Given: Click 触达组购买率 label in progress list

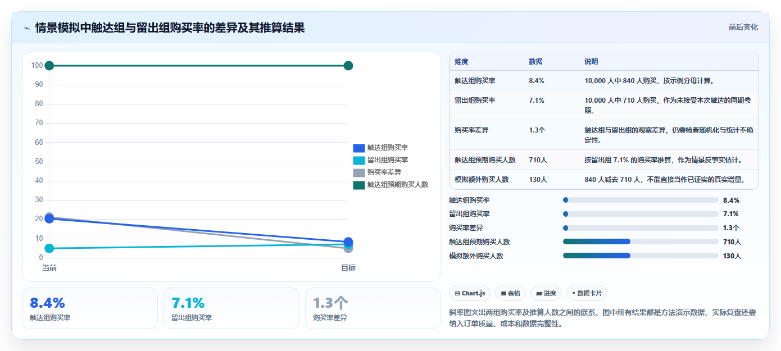Looking at the screenshot, I should pos(469,200).
